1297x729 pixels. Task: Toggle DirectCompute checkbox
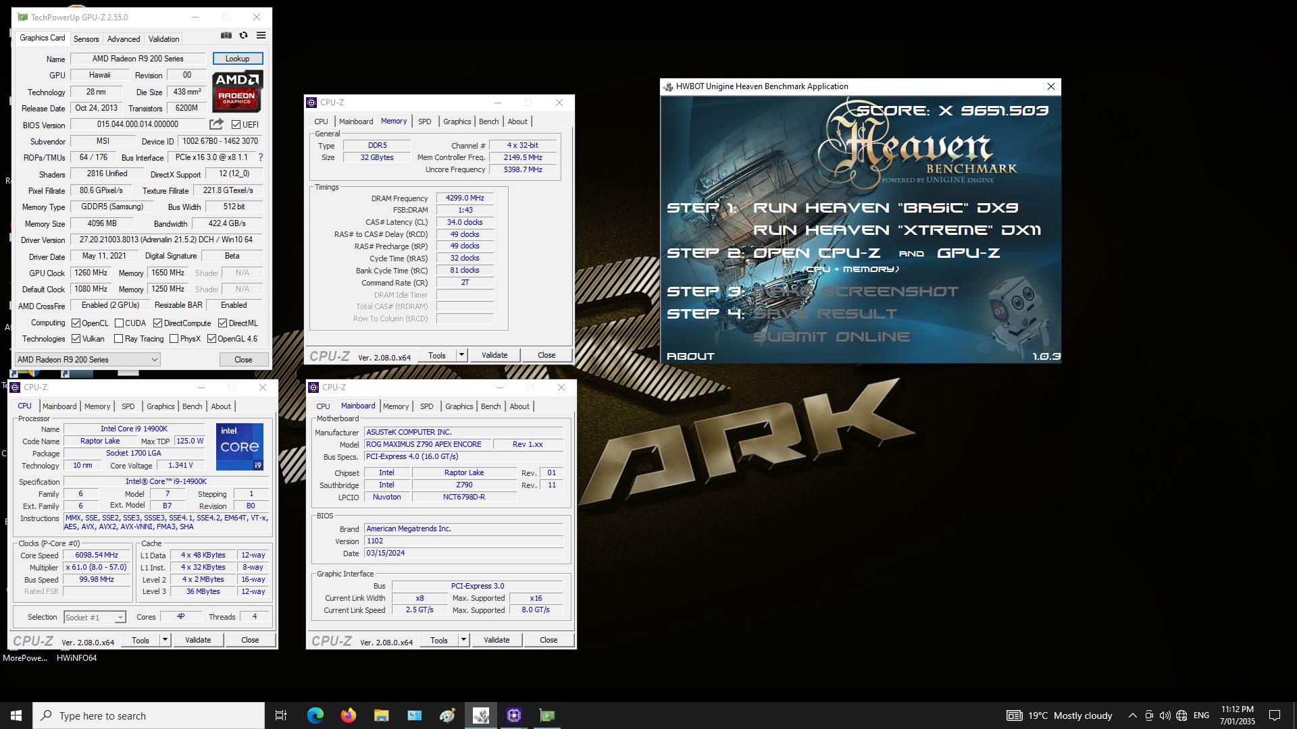coord(157,323)
